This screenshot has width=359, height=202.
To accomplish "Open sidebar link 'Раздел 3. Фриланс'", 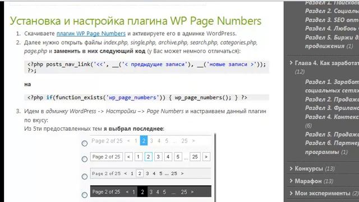I will pyautogui.click(x=332, y=108).
